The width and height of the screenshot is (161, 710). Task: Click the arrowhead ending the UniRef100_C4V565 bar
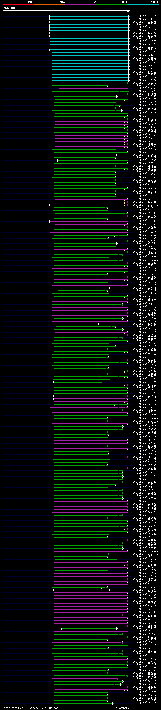(x=120, y=105)
